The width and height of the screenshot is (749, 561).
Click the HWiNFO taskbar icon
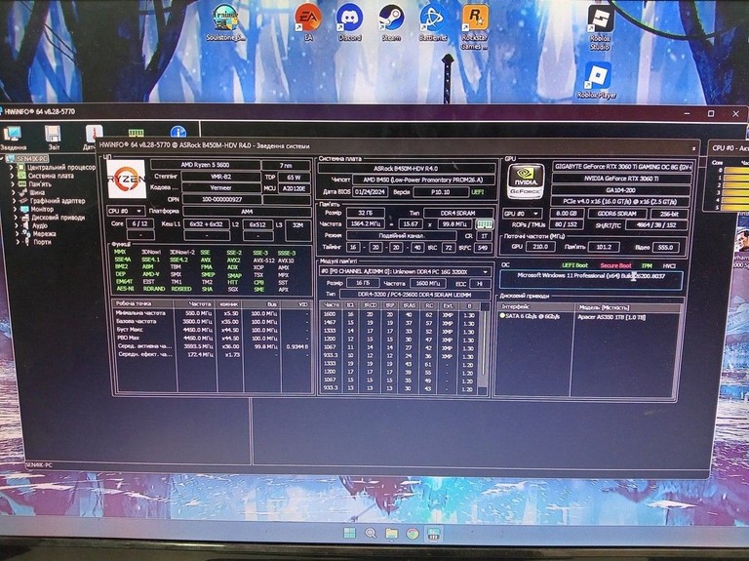(434, 534)
